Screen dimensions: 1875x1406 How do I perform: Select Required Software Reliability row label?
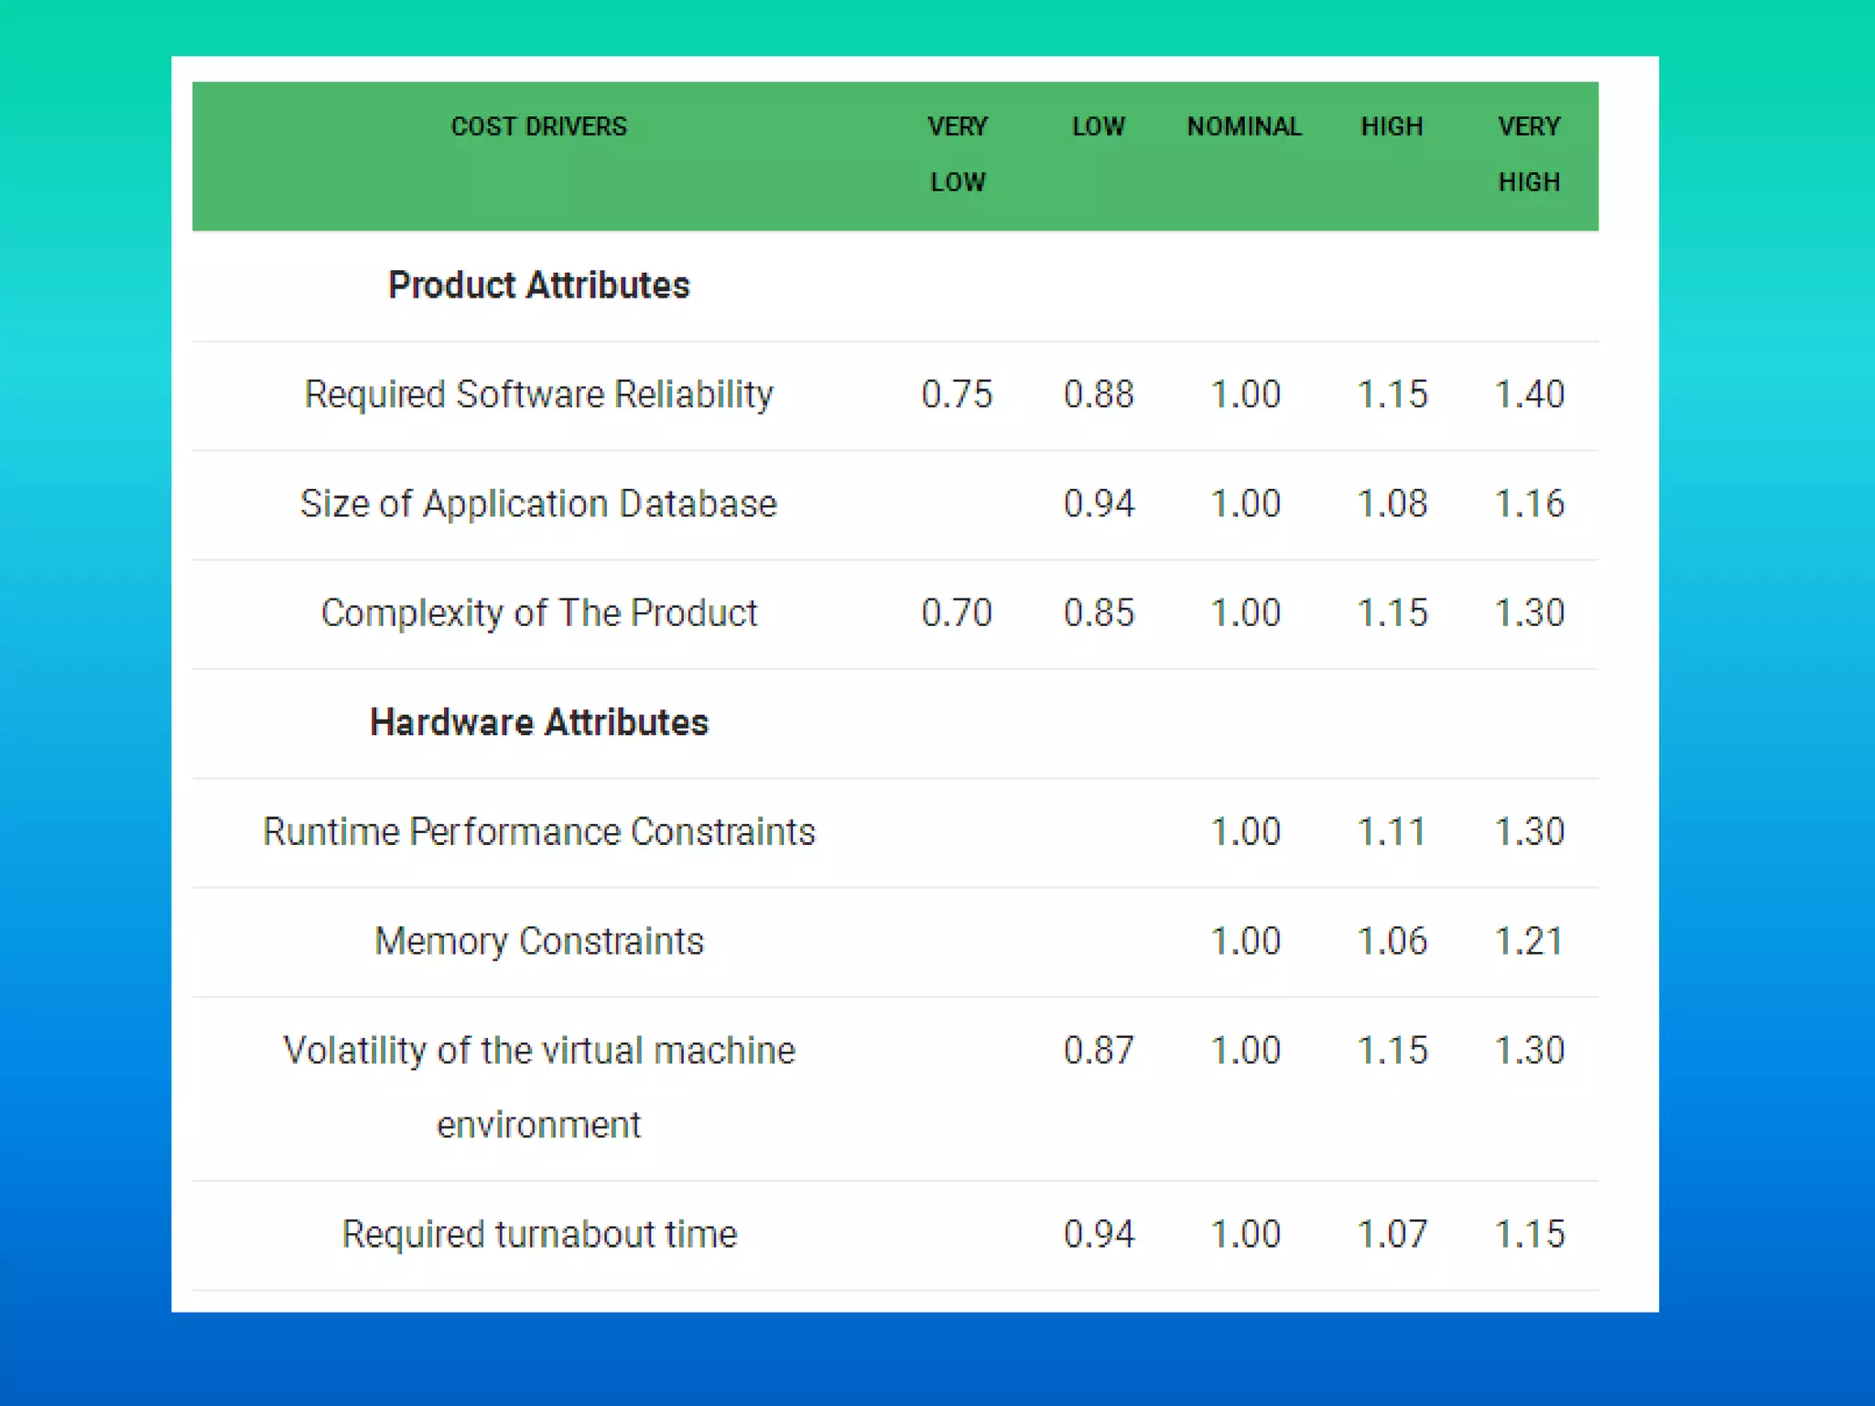pos(538,395)
